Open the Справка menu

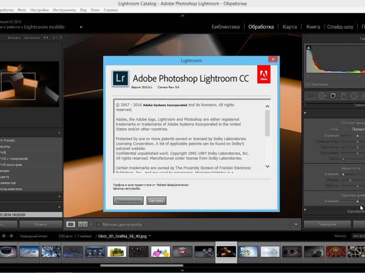(x=110, y=10)
